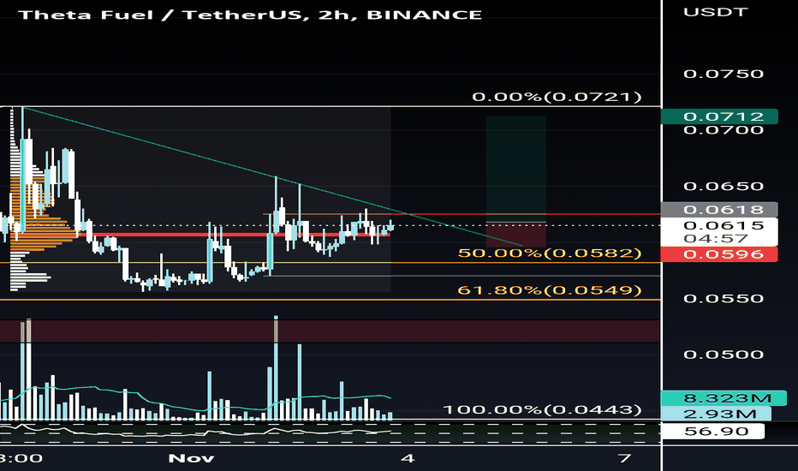Click the 0.0500 price axis label
The width and height of the screenshot is (798, 471).
(x=724, y=355)
